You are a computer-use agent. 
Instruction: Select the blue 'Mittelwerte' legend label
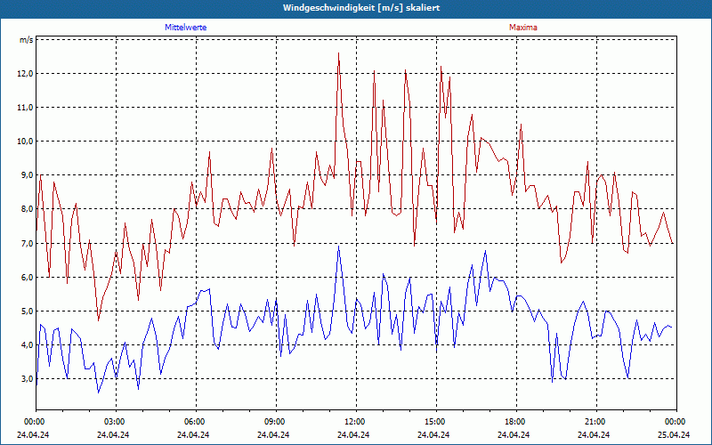(186, 28)
